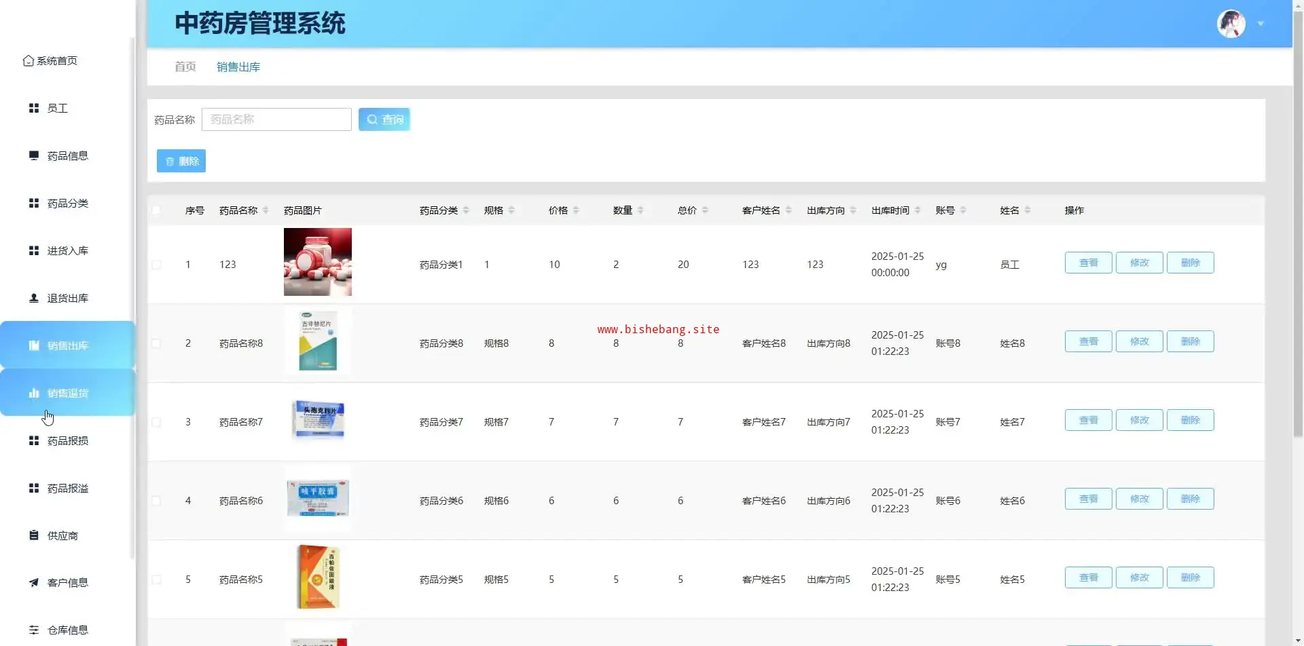This screenshot has height=646, width=1304.
Task: Click the paper plane icon for 客户信息
Action: click(34, 582)
